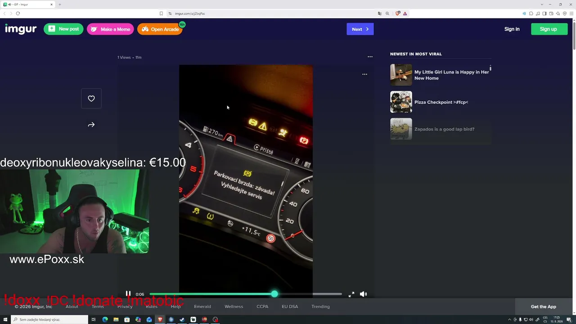Viewport: 576px width, 324px height.
Task: Open the Terms footer link
Action: pos(98,306)
